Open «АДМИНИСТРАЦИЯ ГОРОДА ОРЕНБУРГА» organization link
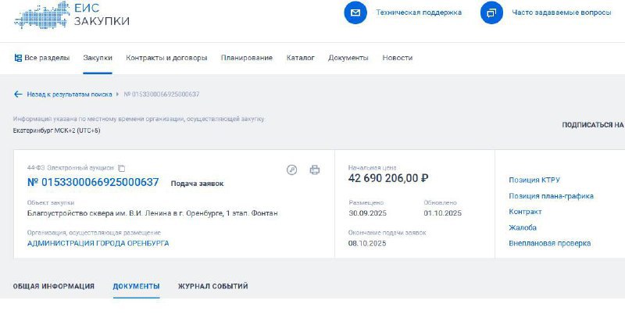 coord(98,243)
